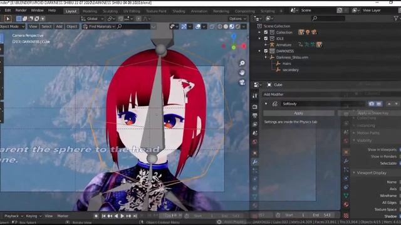Image resolution: width=401 pixels, height=225 pixels.
Task: Toggle viewport overlays
Action: (x=198, y=26)
